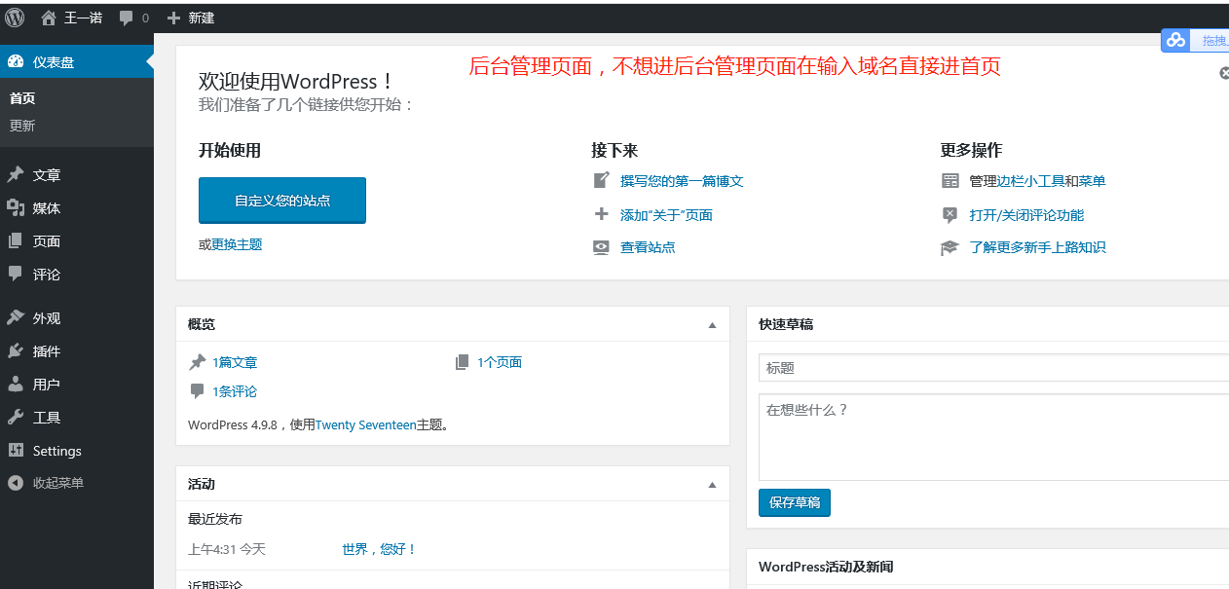Click comment icon beside 1条评论

click(197, 391)
